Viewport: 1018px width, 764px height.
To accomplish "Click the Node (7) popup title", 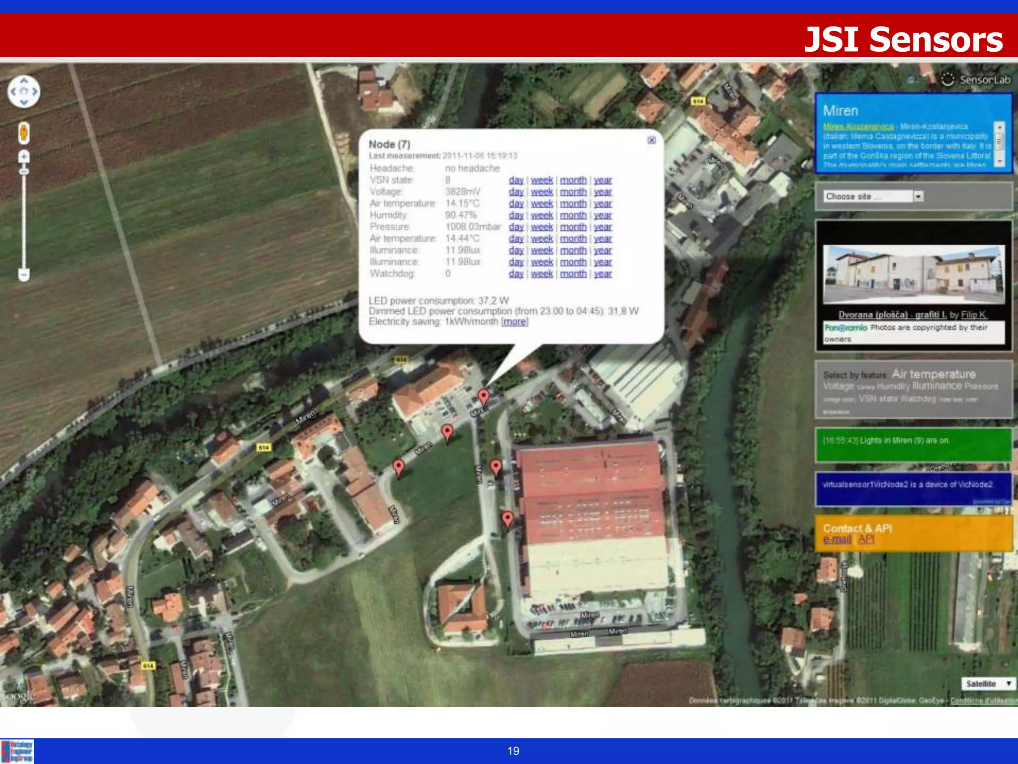I will 389,144.
